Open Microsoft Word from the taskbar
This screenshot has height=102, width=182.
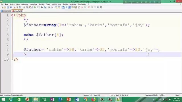(x=77, y=99)
